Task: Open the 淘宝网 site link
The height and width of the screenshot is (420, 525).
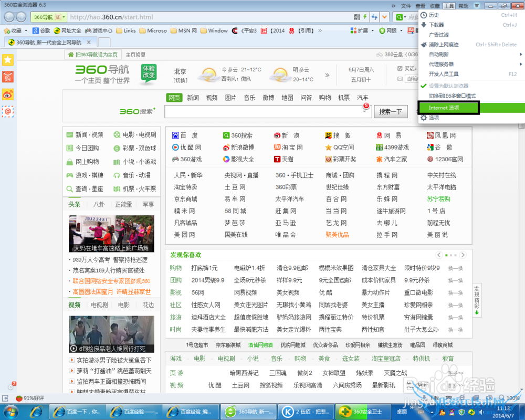Action: tap(289, 148)
